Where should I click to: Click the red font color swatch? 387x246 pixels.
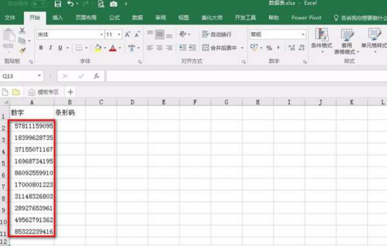pos(113,48)
